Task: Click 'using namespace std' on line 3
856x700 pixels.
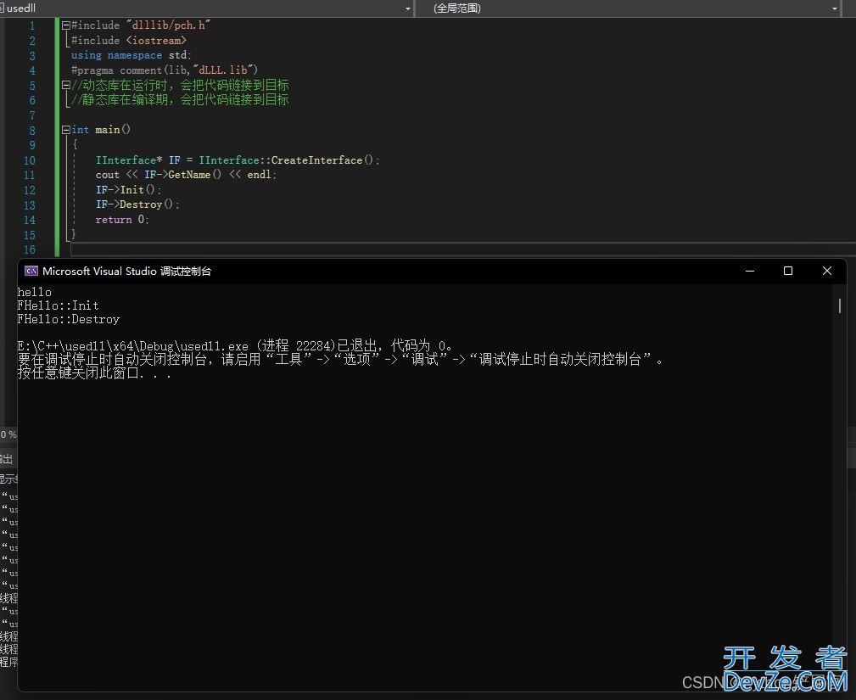Action: 131,55
